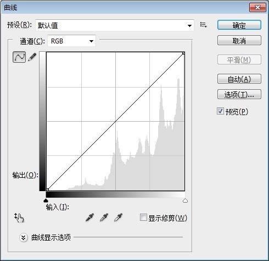The height and width of the screenshot is (261, 269).
Task: Open the 通道 RGB channel dropdown
Action: pos(71,41)
